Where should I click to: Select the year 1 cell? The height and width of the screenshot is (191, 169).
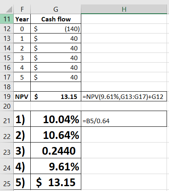pos(22,38)
